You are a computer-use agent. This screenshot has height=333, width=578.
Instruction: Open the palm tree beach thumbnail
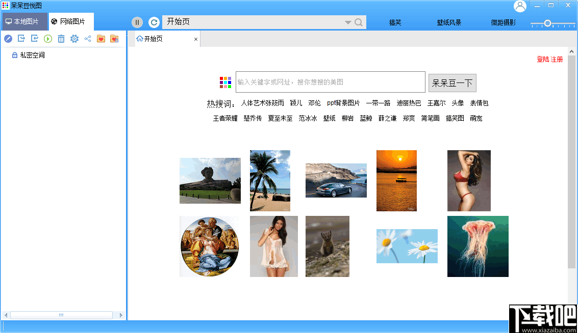[270, 181]
